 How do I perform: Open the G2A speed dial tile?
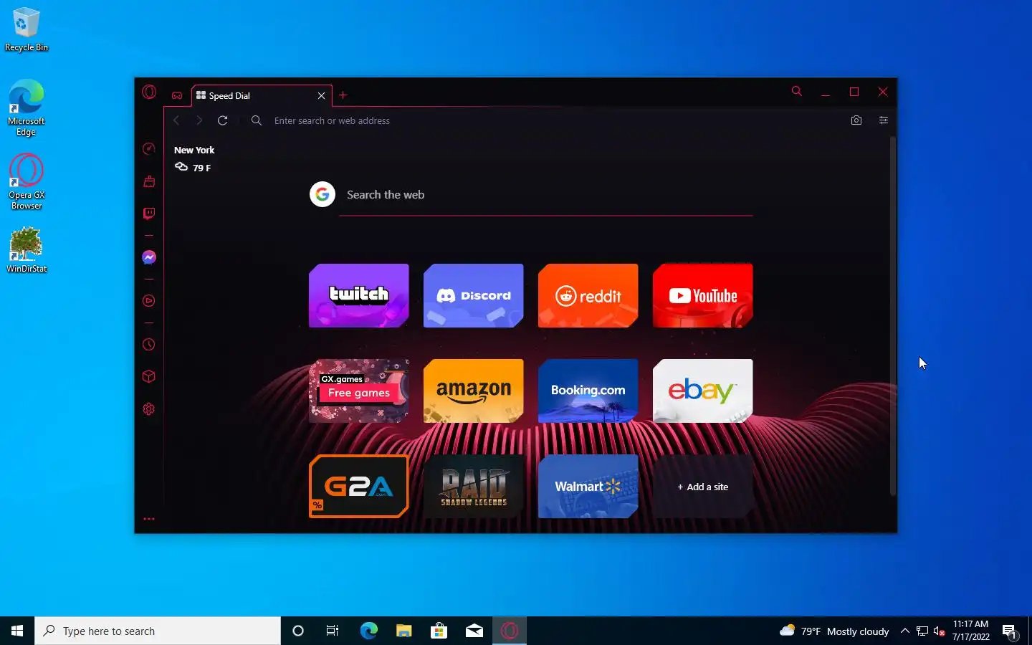tap(359, 486)
